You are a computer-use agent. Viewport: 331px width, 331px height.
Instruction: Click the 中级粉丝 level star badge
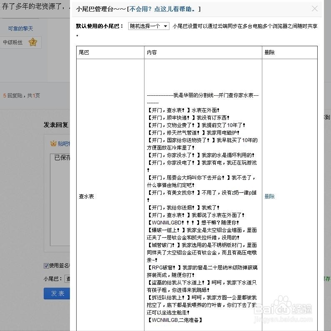click(x=33, y=42)
